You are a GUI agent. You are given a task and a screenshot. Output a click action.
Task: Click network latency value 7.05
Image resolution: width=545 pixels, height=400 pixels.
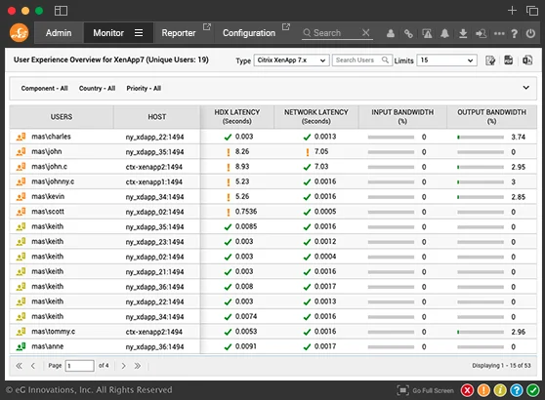coord(321,151)
